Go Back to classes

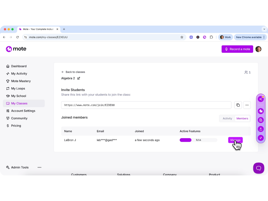pyautogui.click(x=73, y=72)
